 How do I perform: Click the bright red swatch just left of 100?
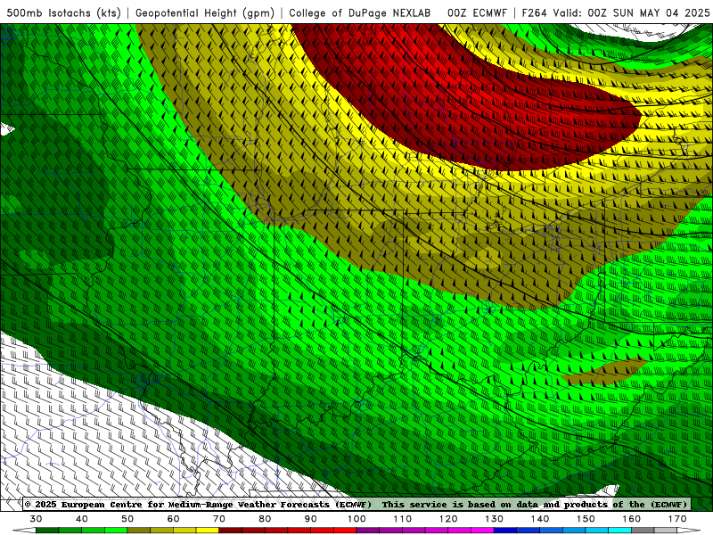tap(345, 531)
